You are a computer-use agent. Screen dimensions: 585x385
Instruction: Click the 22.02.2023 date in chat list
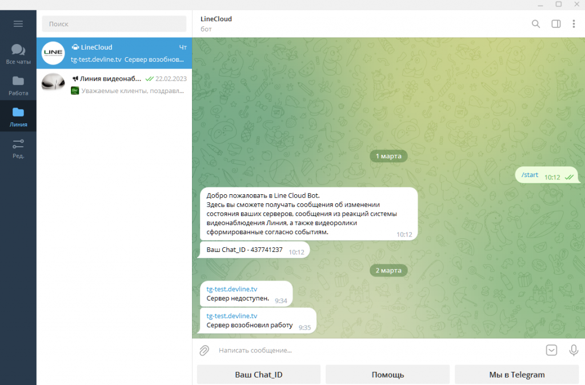click(x=171, y=79)
